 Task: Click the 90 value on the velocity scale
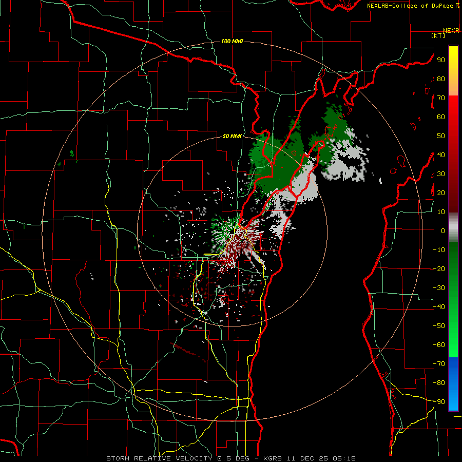tap(441, 60)
